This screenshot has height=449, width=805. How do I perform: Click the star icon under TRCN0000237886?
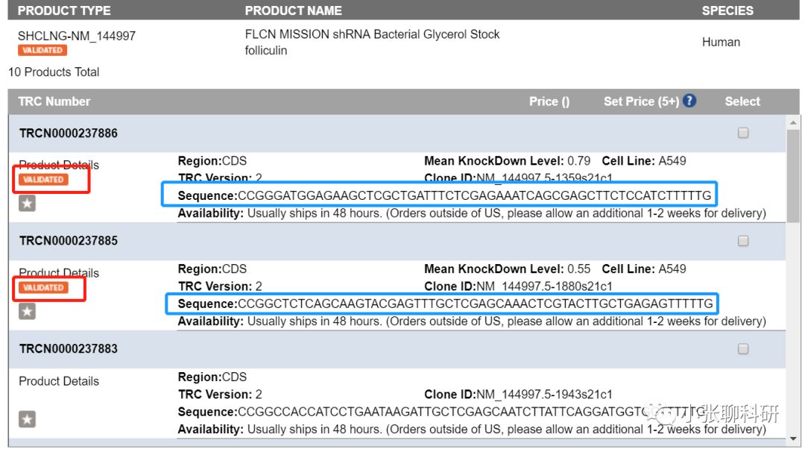pyautogui.click(x=27, y=203)
